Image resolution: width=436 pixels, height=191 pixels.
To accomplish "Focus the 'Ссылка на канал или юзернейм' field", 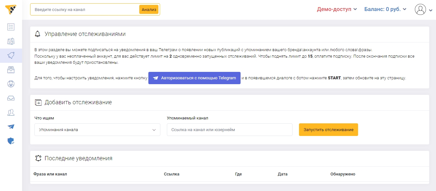I will pyautogui.click(x=229, y=129).
